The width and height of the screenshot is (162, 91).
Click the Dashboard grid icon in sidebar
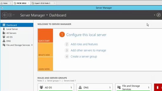click(x=4, y=25)
